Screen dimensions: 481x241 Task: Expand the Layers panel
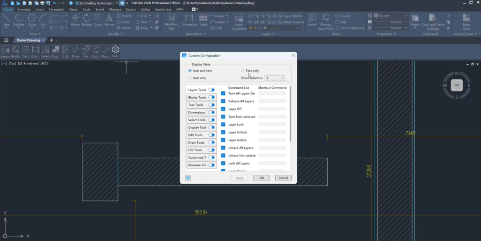(267, 34)
